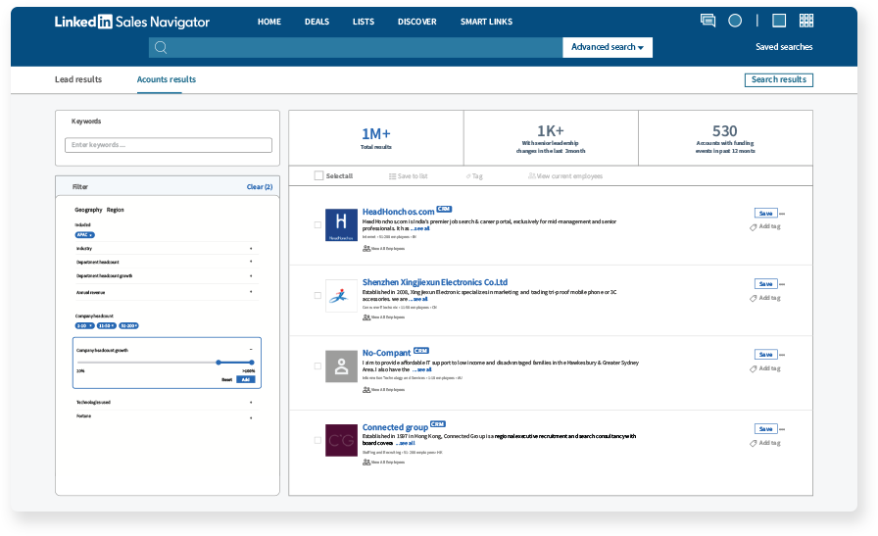Add tag to Shenzhen Xingjiexun Electronics
The image size is (878, 536).
pos(765,298)
